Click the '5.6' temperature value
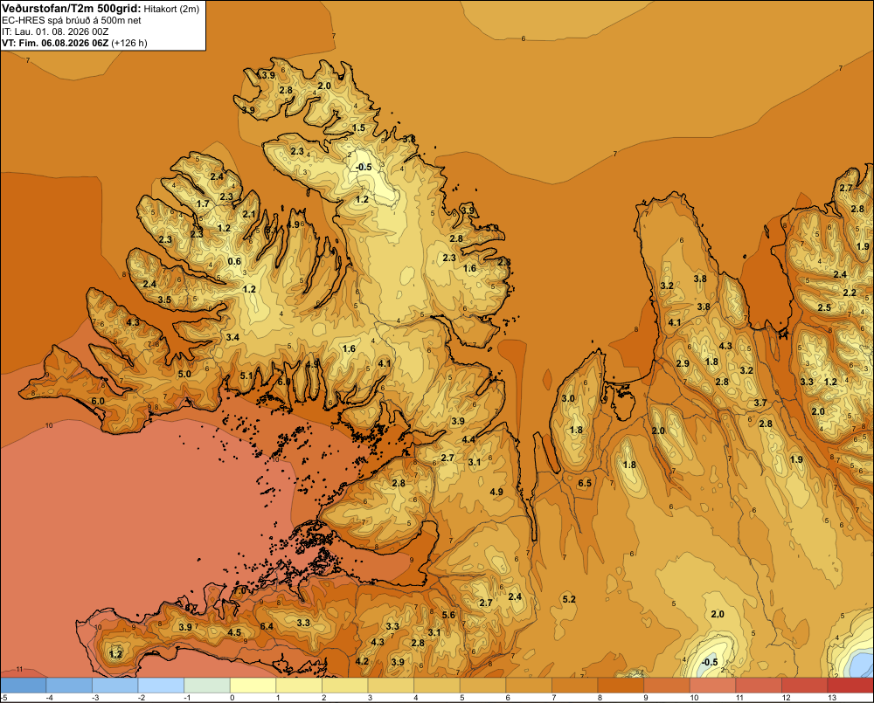874x703 pixels. click(448, 615)
